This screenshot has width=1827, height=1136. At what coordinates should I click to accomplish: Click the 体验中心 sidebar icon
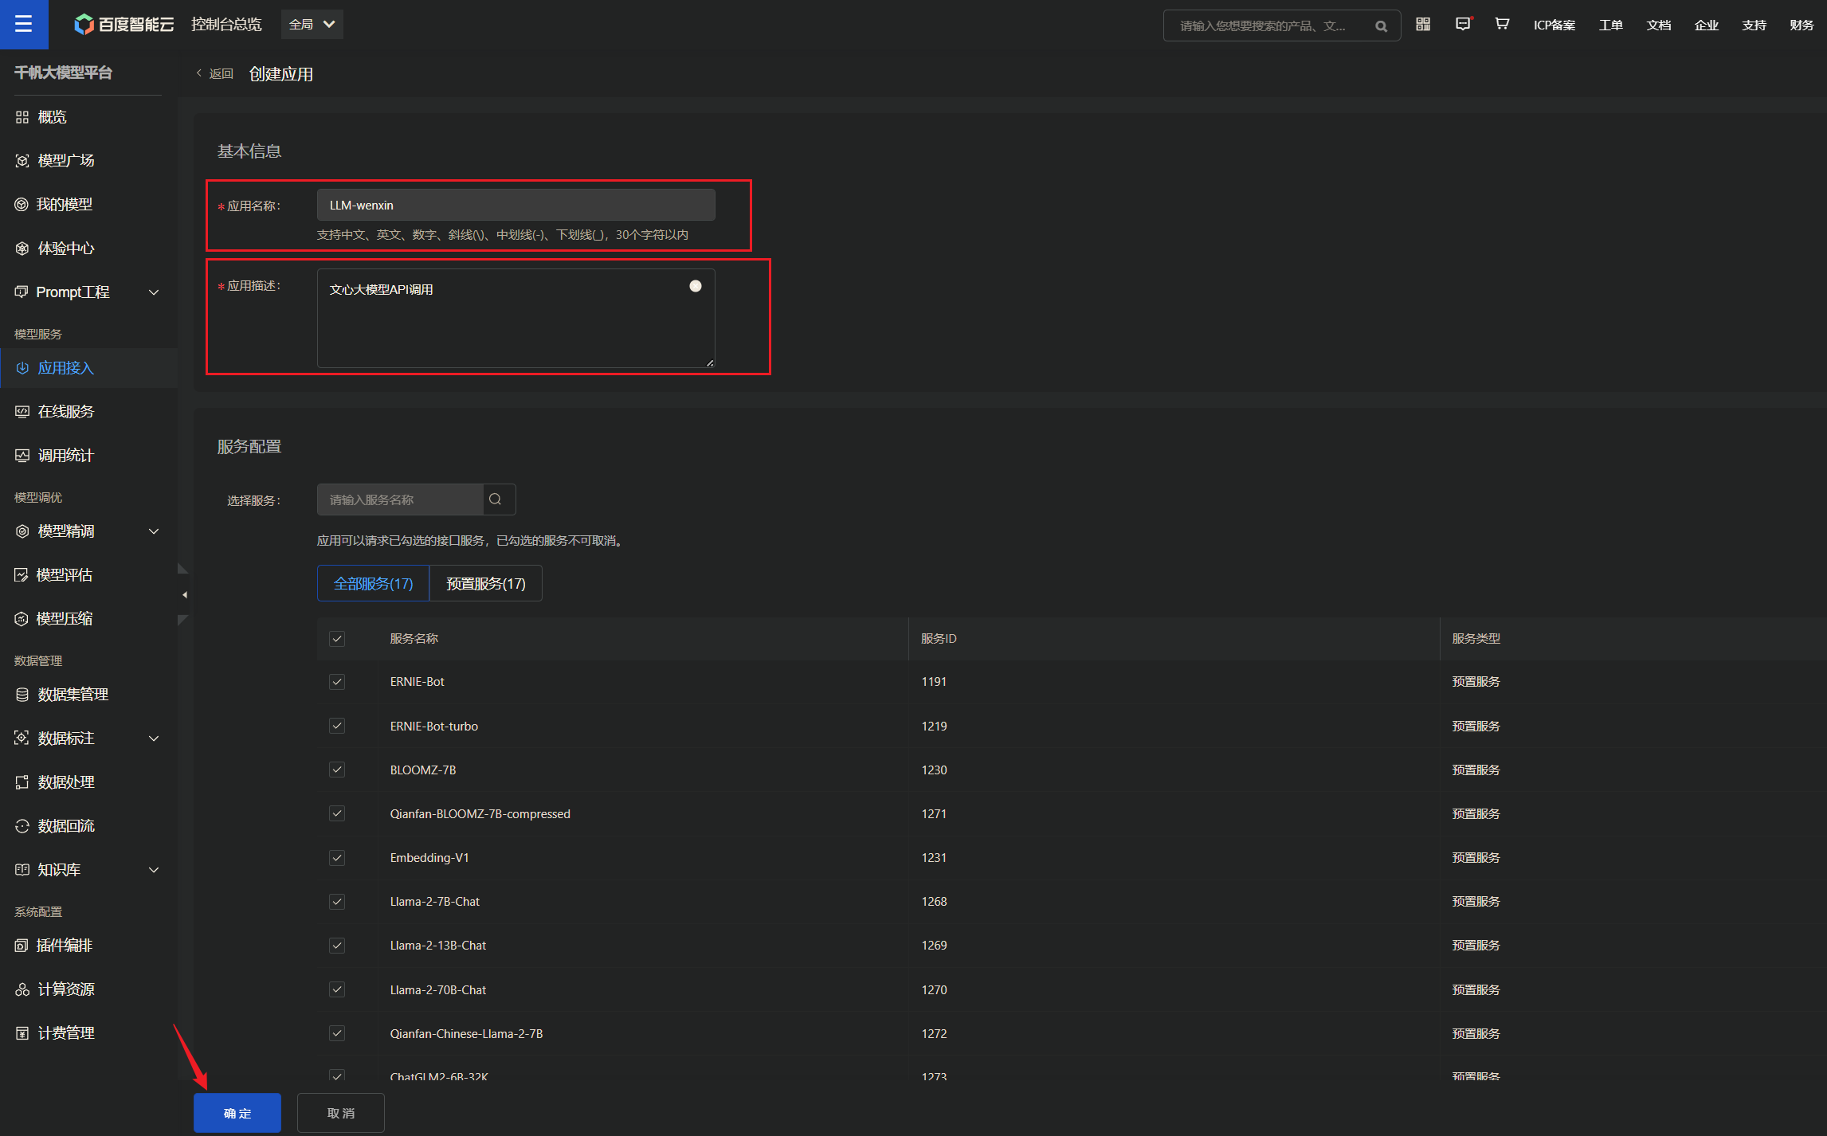click(x=22, y=249)
